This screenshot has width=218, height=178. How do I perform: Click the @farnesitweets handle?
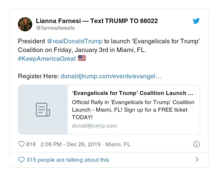[55, 28]
